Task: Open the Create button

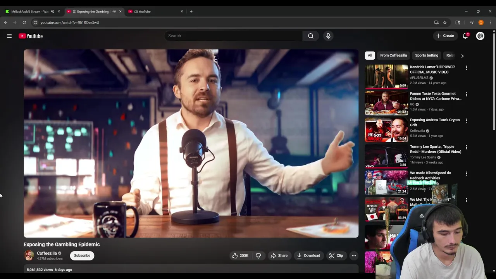Action: tap(445, 36)
